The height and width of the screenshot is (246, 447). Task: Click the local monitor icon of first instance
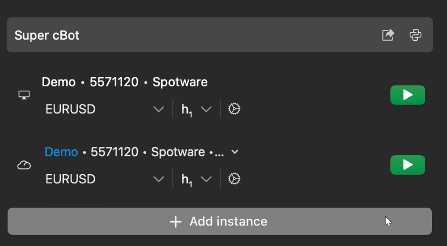(x=24, y=96)
